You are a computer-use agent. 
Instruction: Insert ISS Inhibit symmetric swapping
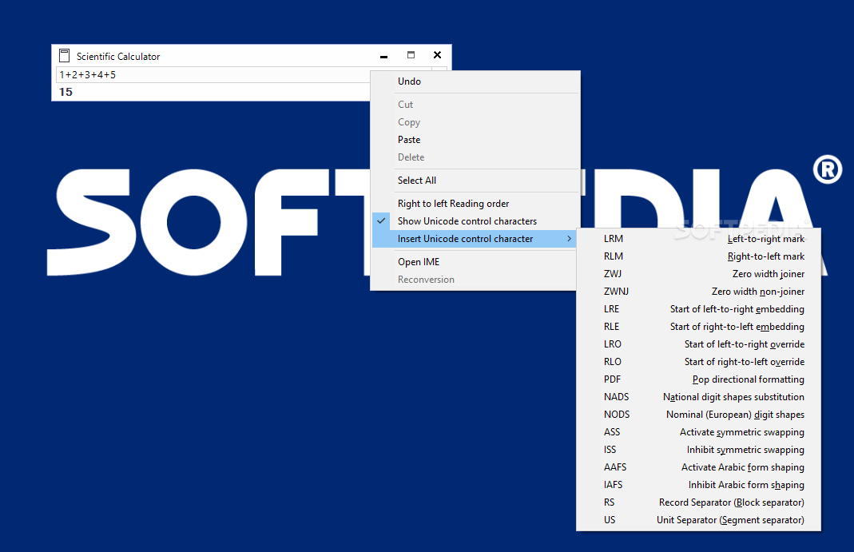(x=699, y=450)
